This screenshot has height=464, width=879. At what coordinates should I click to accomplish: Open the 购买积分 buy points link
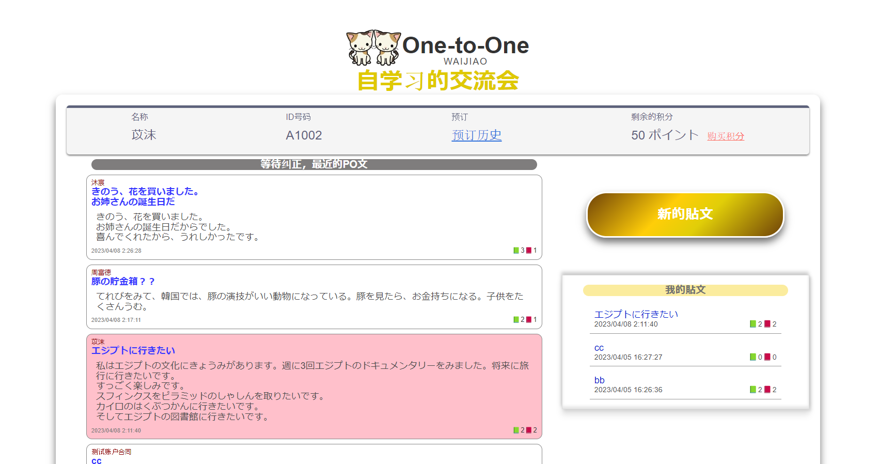point(726,136)
